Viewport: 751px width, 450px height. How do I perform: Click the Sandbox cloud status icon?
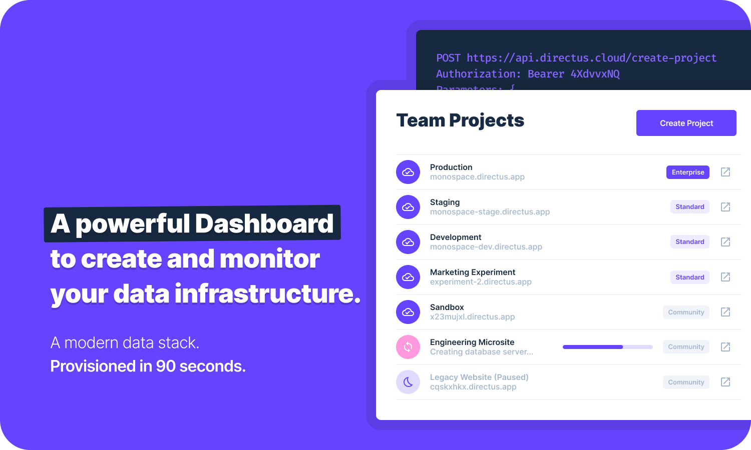click(x=408, y=312)
